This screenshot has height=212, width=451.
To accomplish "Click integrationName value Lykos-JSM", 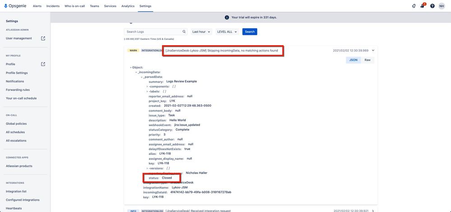I will coord(180,188).
